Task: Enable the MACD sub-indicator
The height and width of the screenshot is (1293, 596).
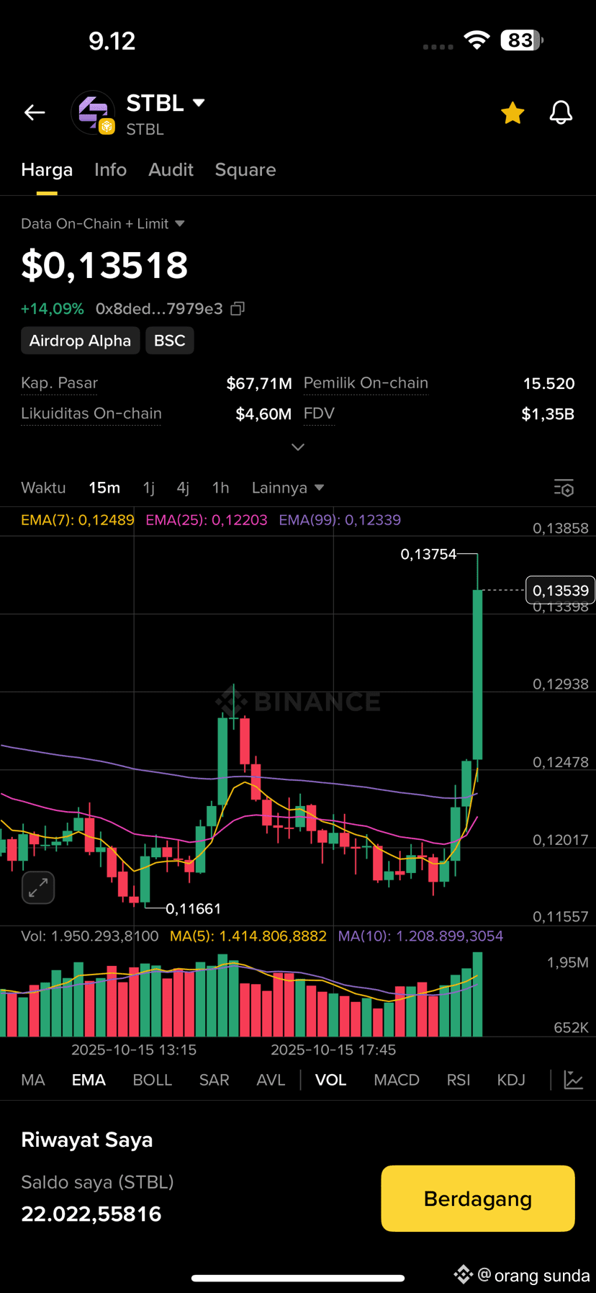Action: click(x=397, y=1080)
